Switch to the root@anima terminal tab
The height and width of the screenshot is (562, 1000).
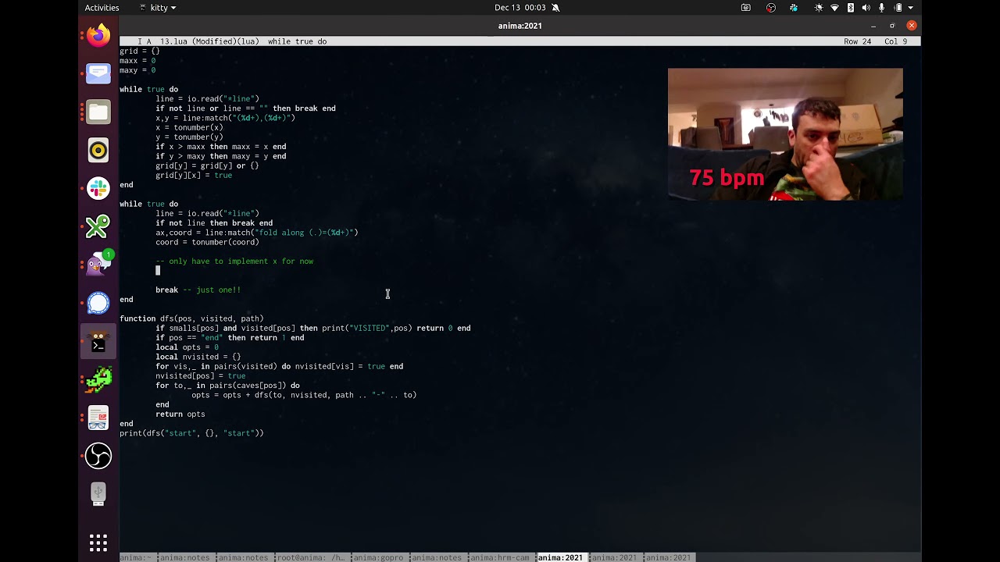[310, 557]
